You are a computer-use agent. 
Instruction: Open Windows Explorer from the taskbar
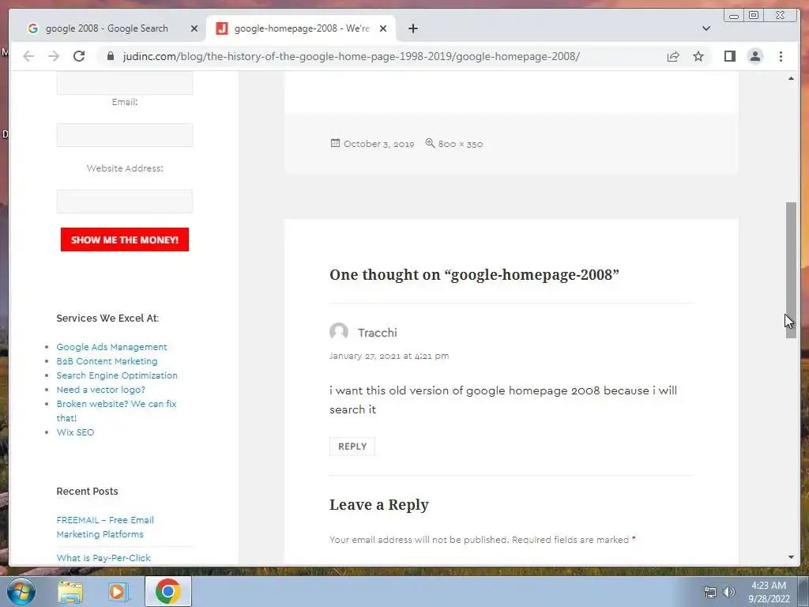[70, 591]
